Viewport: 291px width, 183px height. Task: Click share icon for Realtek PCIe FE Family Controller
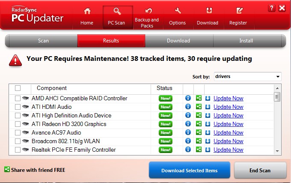click(x=199, y=150)
